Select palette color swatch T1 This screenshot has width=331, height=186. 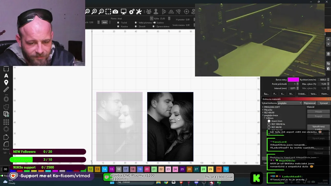point(219,169)
